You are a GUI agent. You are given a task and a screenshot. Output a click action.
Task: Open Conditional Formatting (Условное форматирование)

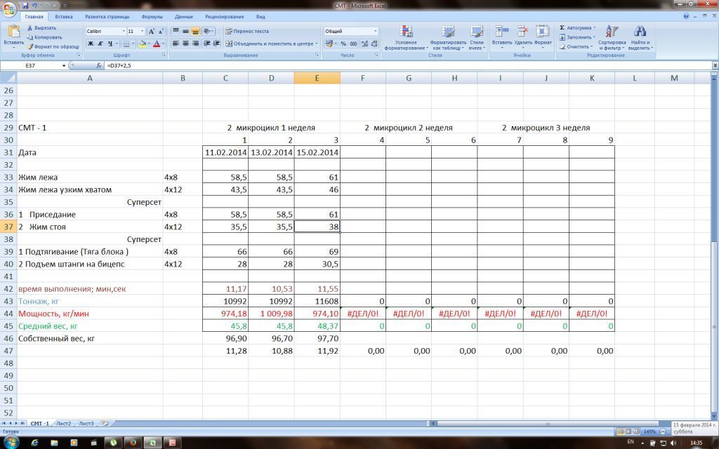coord(406,32)
